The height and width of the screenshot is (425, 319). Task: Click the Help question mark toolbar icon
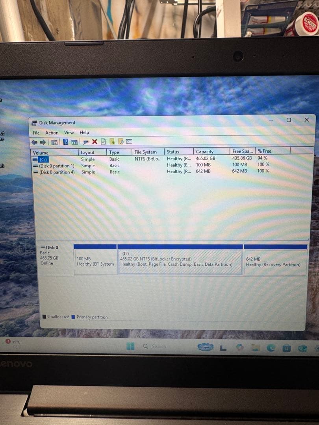pos(66,141)
